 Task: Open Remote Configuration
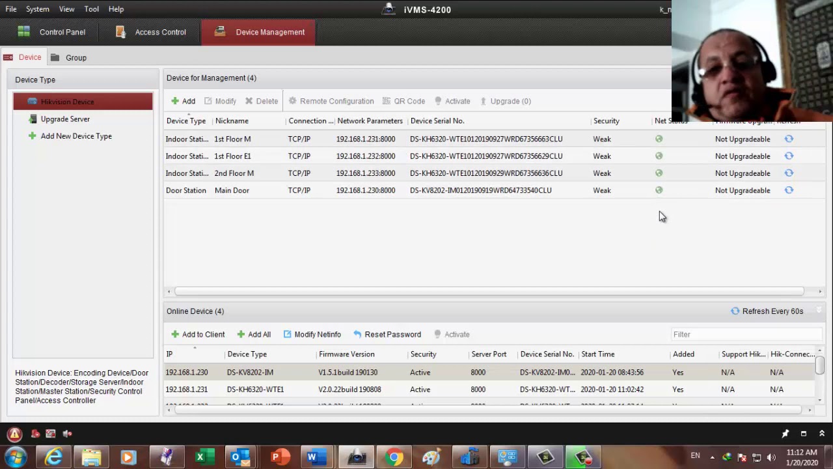click(331, 101)
